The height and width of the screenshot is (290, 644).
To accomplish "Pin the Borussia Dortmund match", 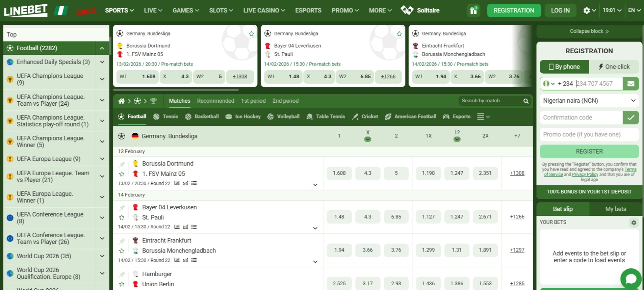I will 122,164.
